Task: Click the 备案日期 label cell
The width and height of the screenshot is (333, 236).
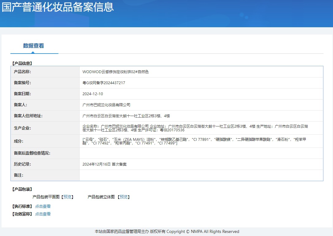Action: (x=45, y=94)
